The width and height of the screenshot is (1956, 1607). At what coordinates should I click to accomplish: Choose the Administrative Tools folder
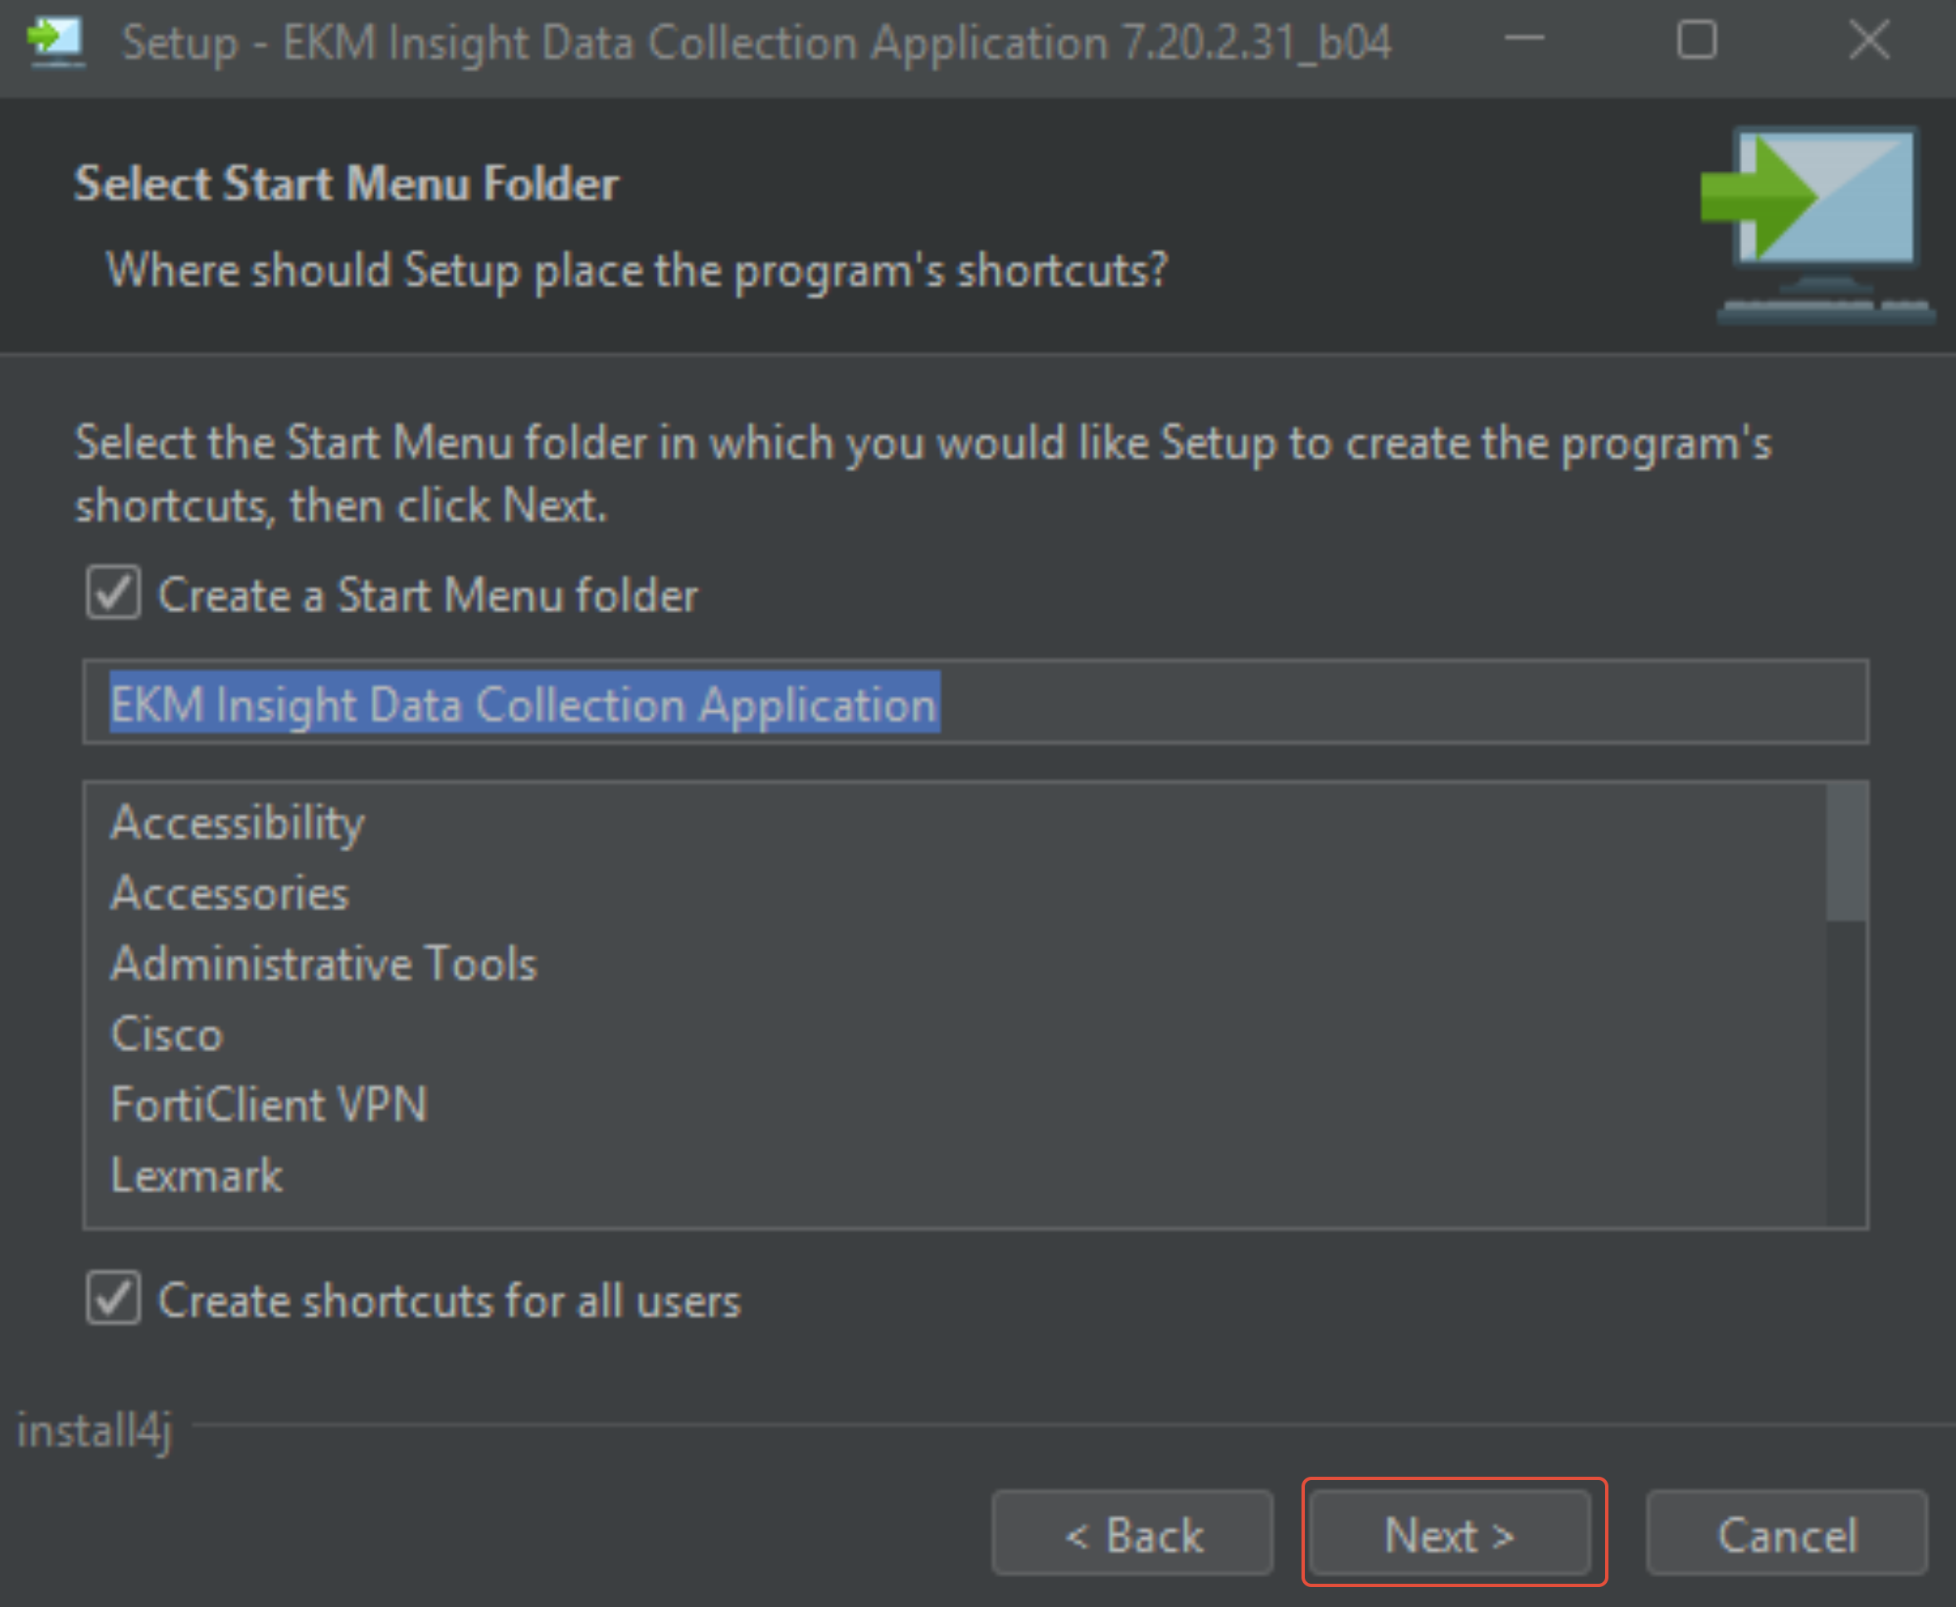click(323, 962)
